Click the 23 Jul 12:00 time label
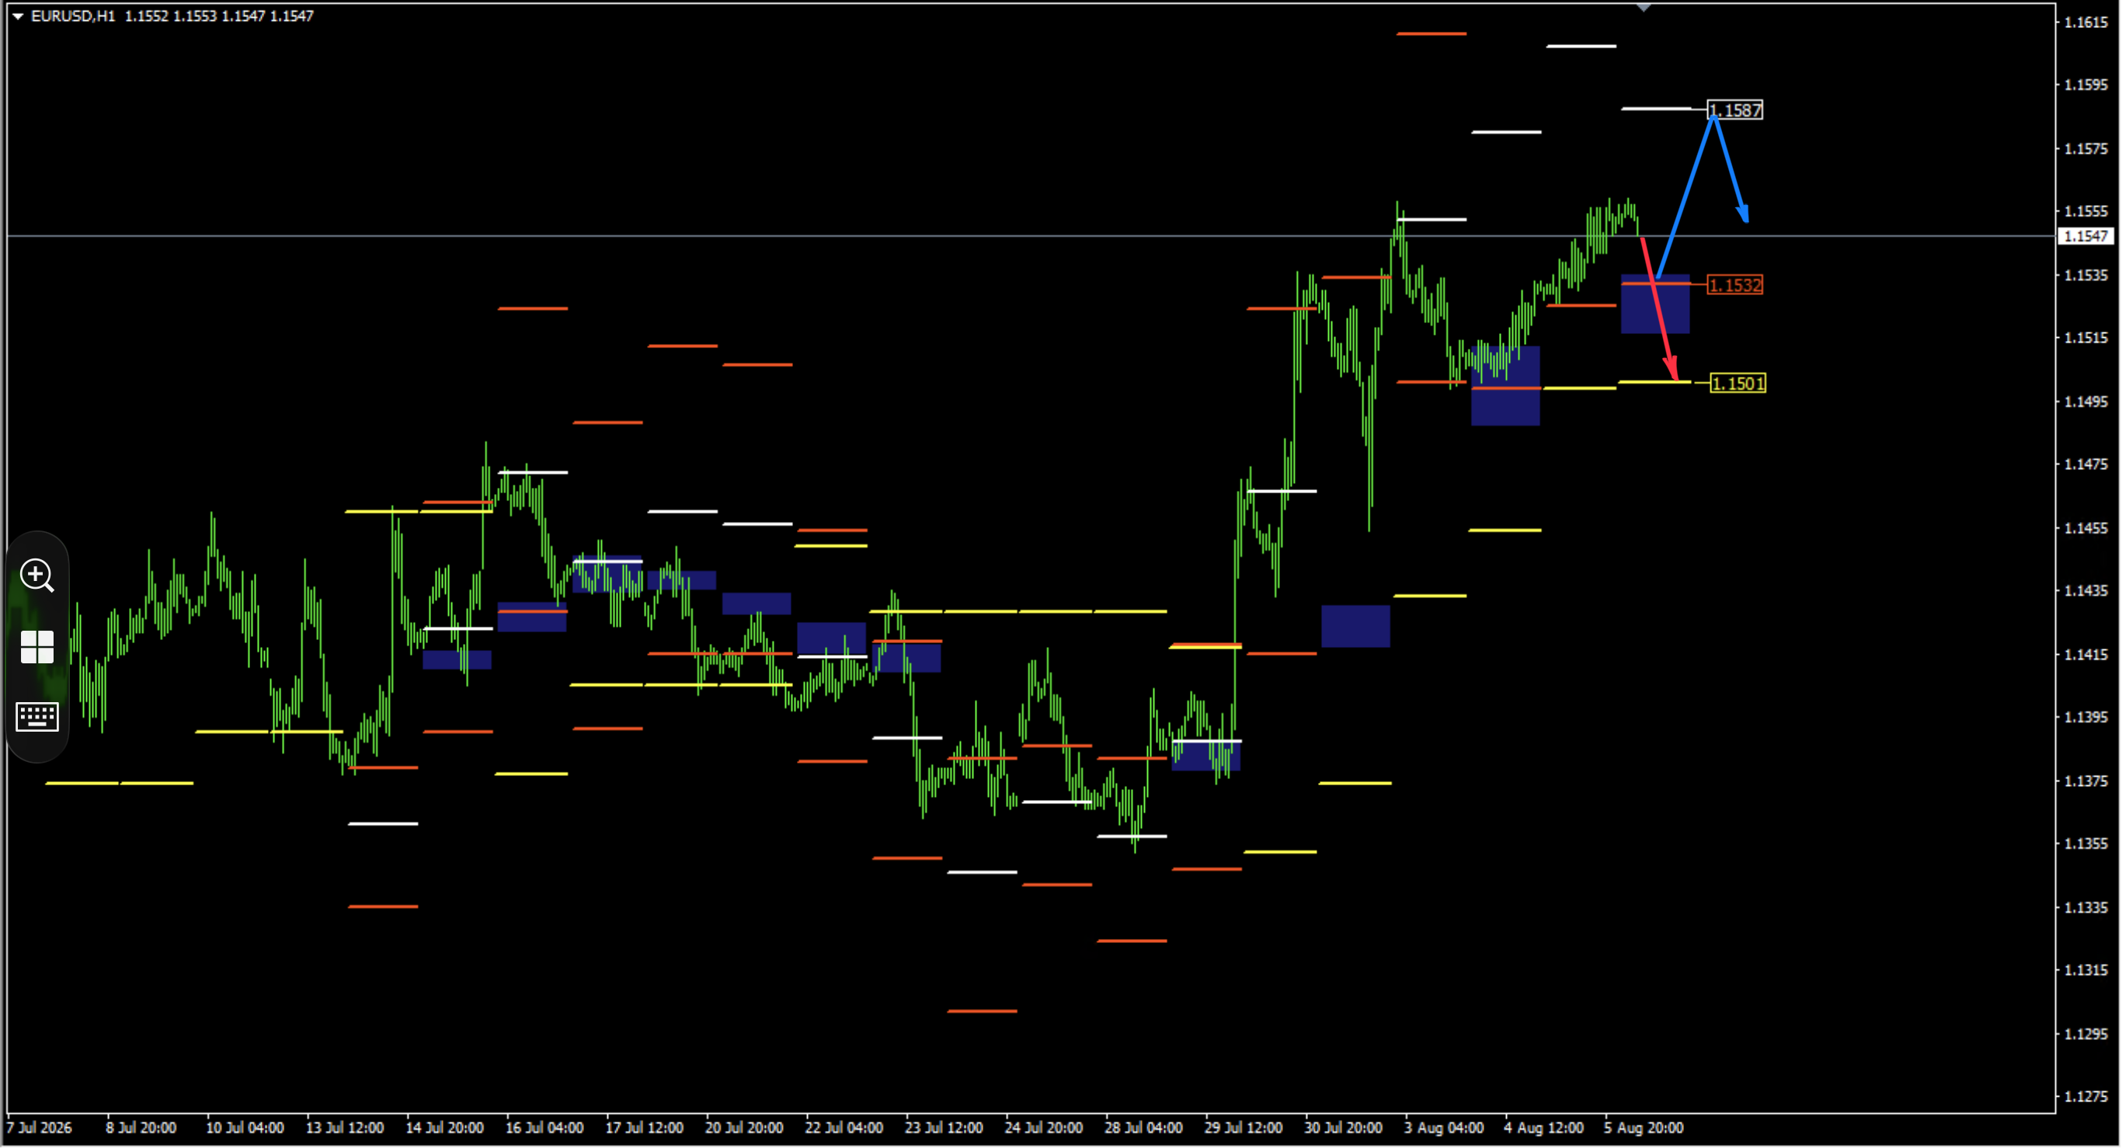The height and width of the screenshot is (1148, 2122). (x=943, y=1127)
